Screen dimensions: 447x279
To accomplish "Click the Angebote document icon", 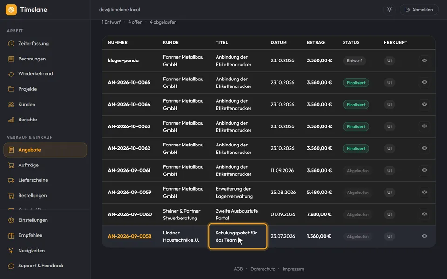I will (x=11, y=150).
